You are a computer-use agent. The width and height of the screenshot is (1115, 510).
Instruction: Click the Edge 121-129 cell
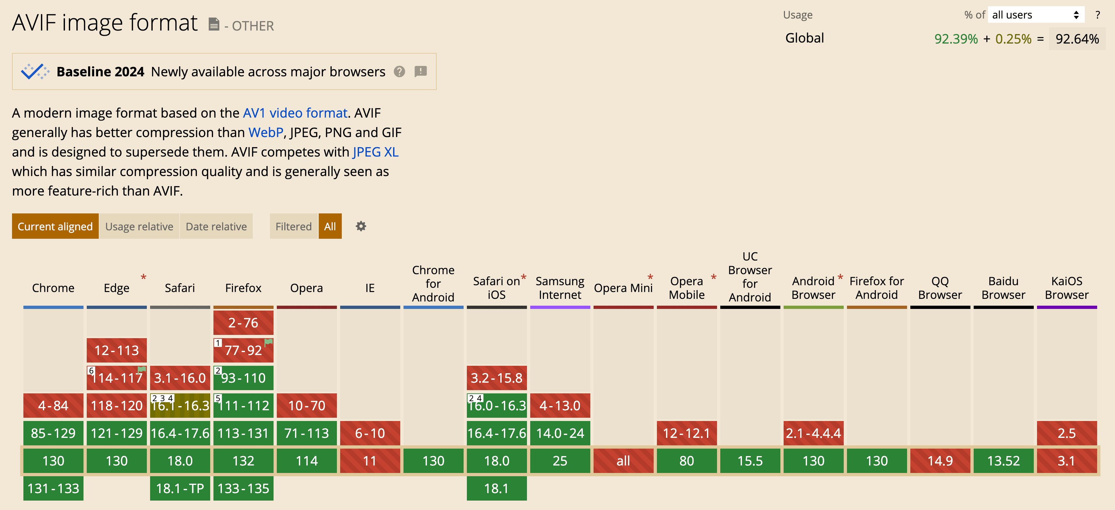point(116,433)
